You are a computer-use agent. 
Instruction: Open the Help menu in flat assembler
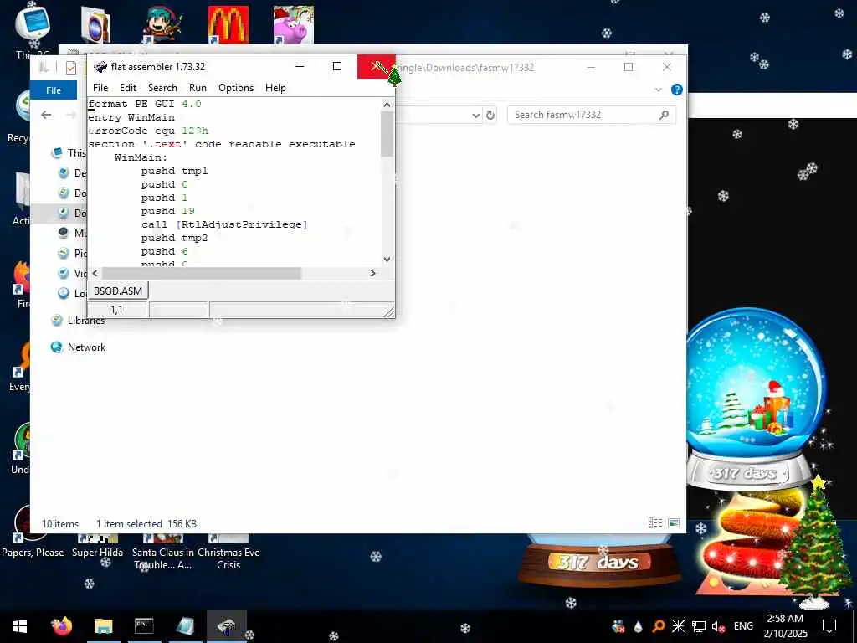pos(275,87)
